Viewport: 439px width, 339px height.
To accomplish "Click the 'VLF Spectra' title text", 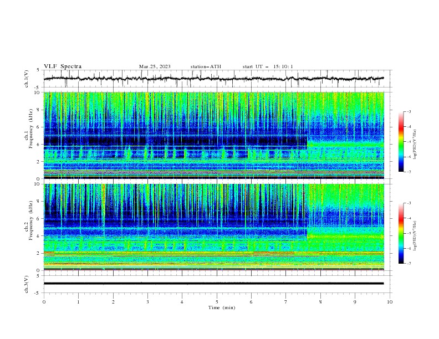I will coord(63,66).
